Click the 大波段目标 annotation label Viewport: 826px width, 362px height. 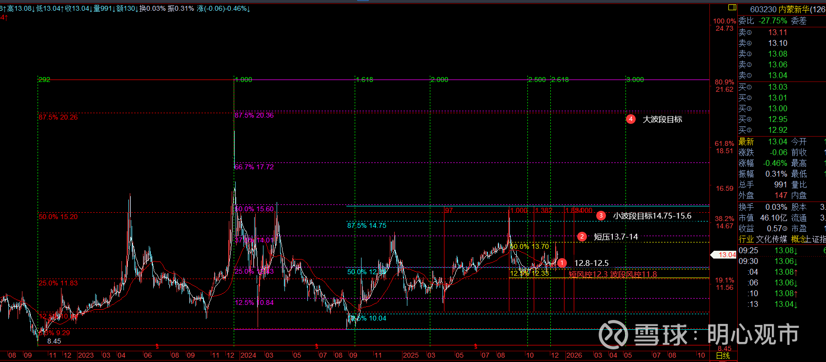(x=662, y=119)
